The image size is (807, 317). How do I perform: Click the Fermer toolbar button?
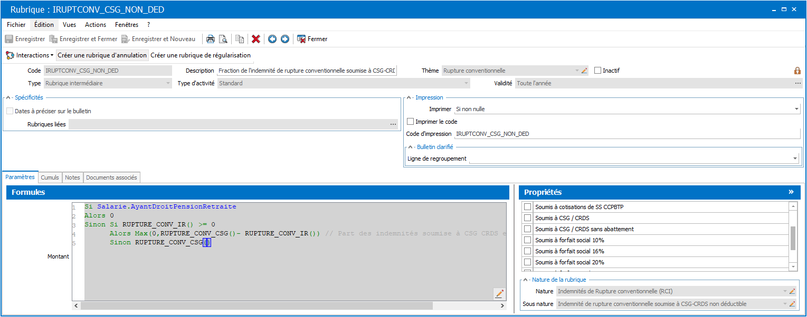point(312,39)
